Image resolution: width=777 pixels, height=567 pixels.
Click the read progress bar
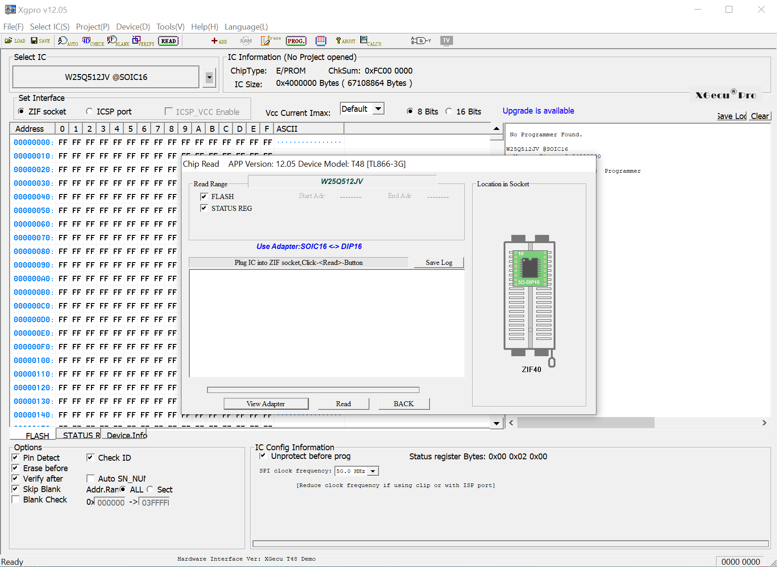313,389
